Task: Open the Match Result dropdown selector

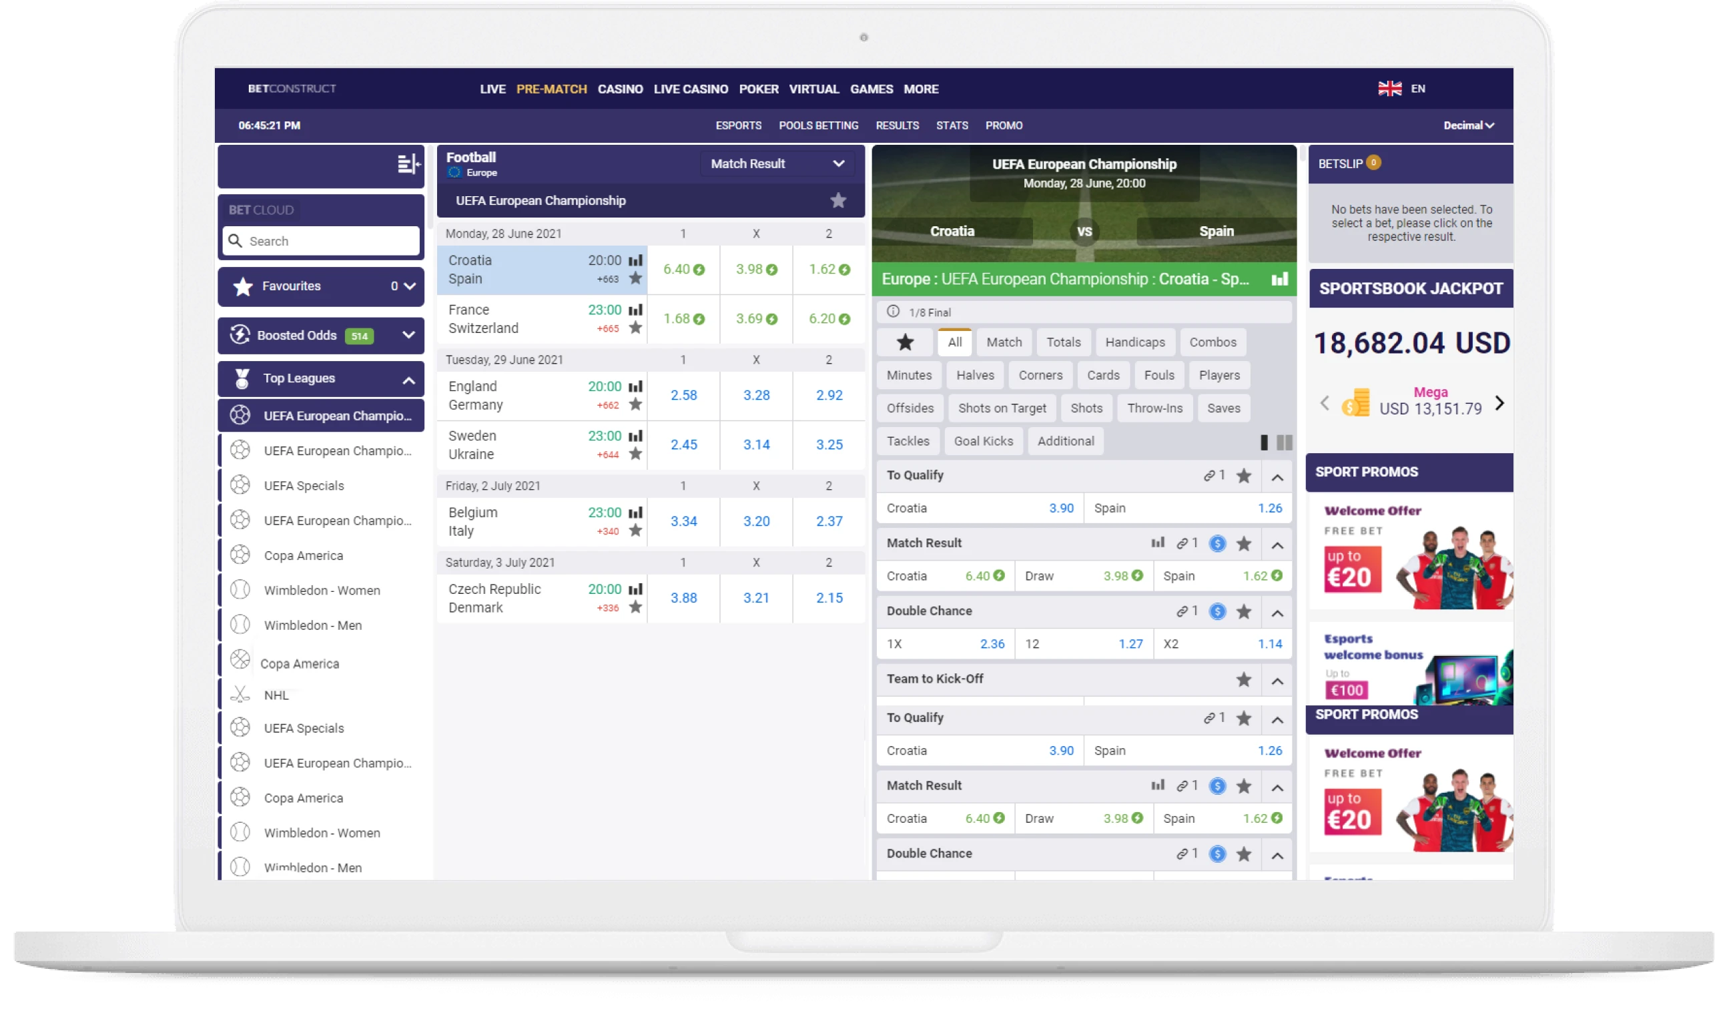Action: coord(769,163)
